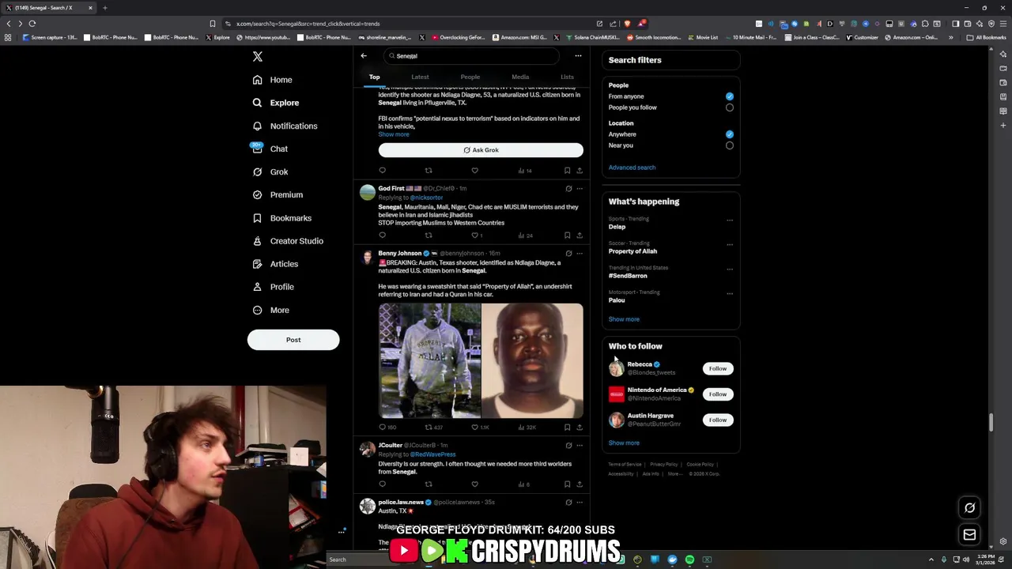Open Explore in sidebar

pos(275,103)
